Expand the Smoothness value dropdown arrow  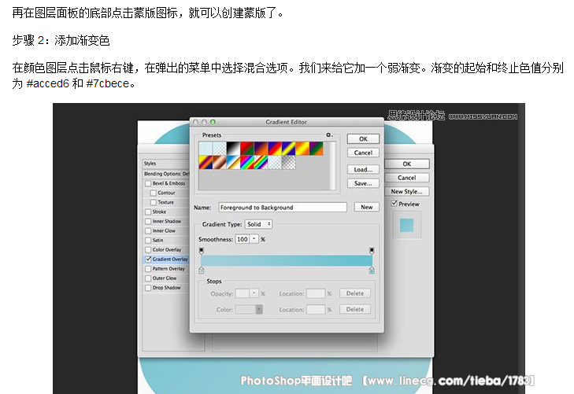(254, 239)
